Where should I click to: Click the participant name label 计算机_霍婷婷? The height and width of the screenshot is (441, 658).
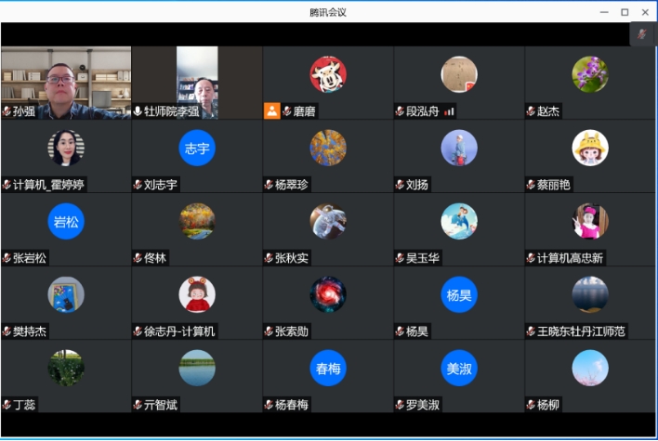[48, 185]
